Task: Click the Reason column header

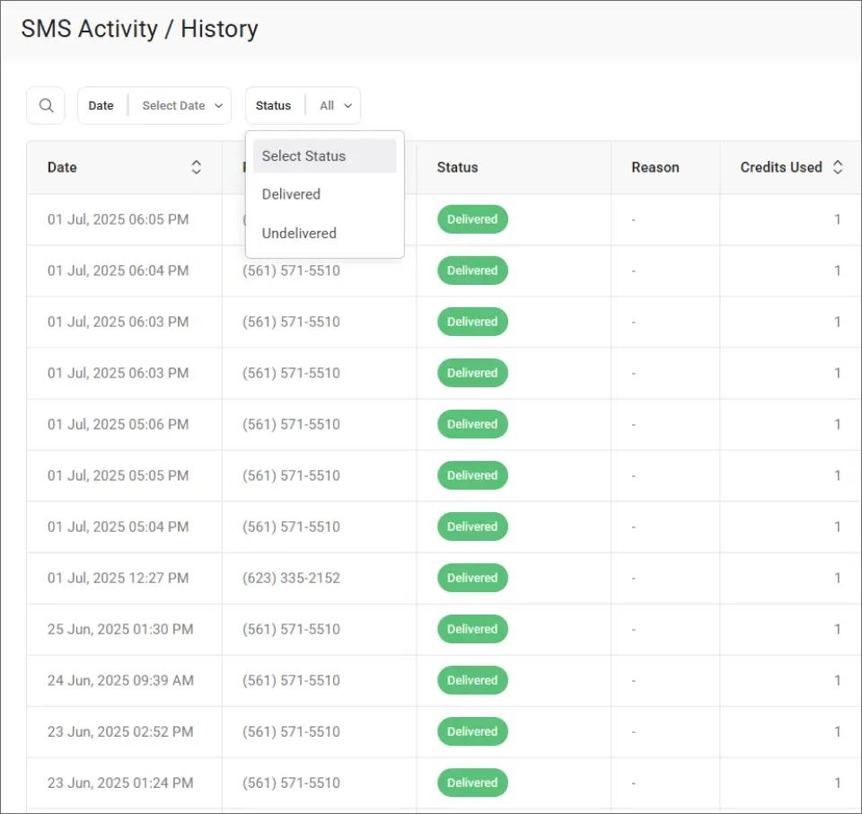Action: click(x=655, y=167)
